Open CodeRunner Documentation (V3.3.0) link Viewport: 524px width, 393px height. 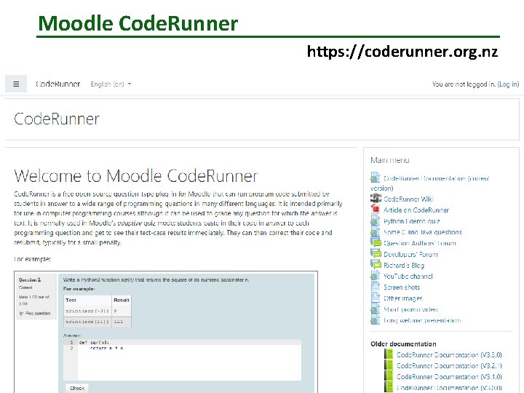coord(449,355)
